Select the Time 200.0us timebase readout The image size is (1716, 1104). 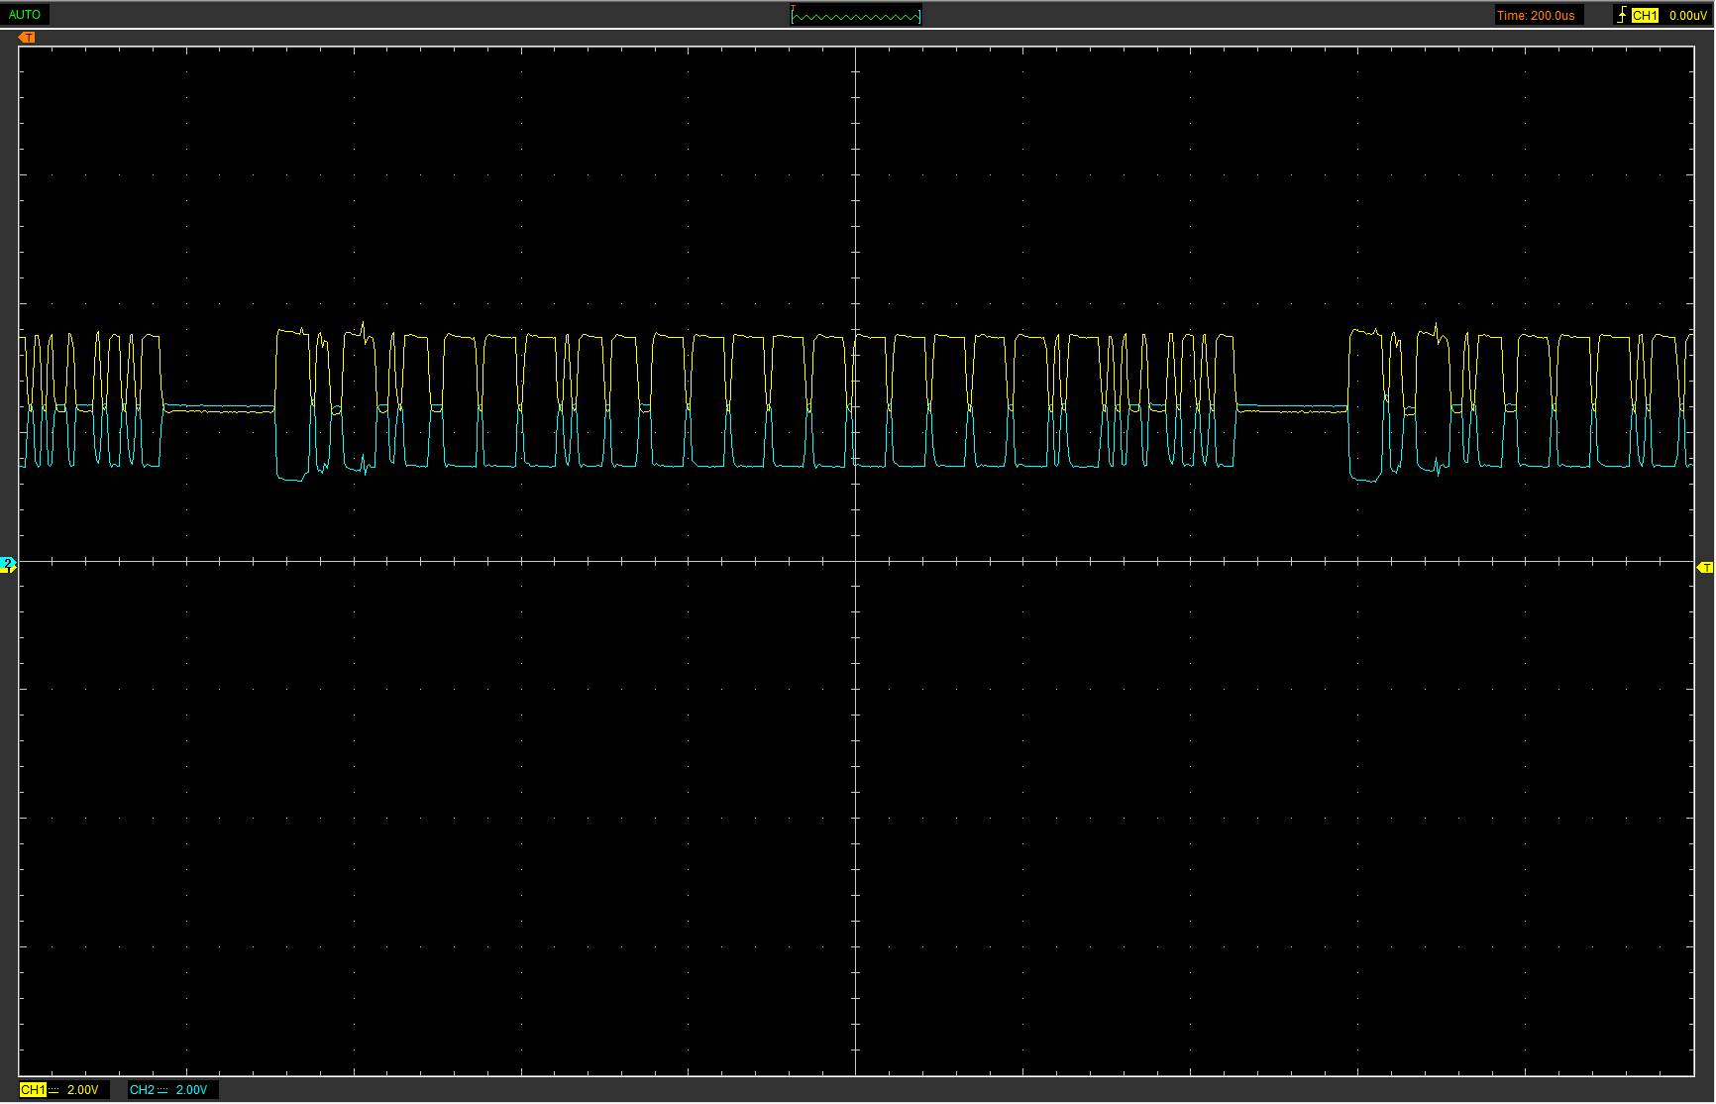(x=1536, y=15)
